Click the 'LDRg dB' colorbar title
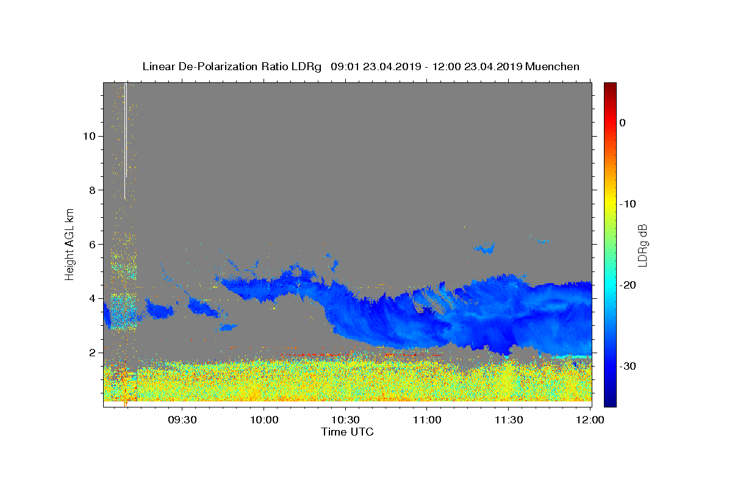 (642, 245)
